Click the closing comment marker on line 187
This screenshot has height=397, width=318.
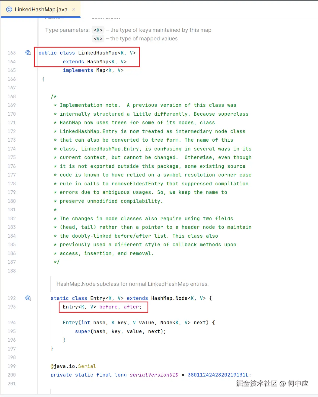coord(57,262)
